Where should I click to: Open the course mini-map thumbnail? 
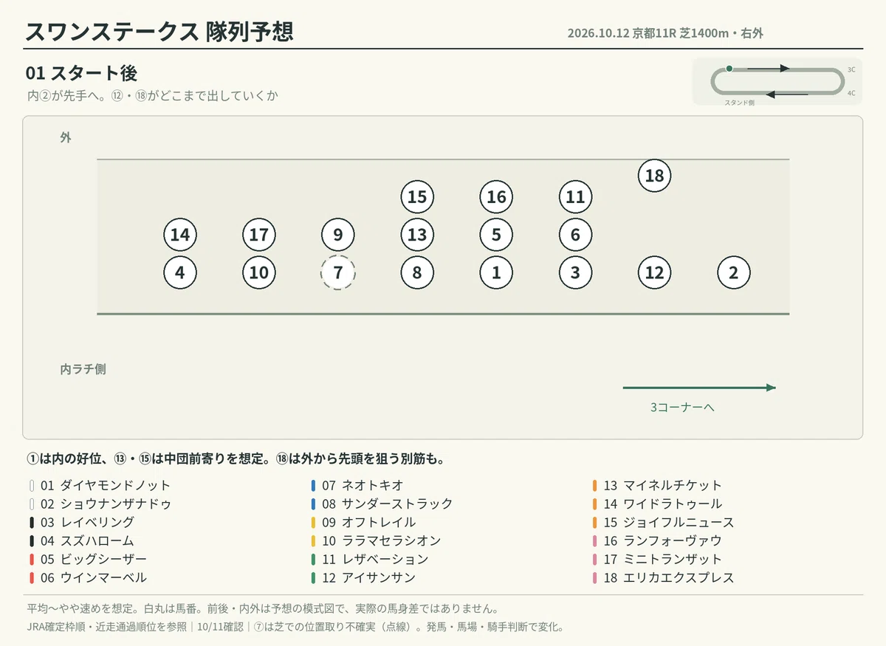(777, 81)
